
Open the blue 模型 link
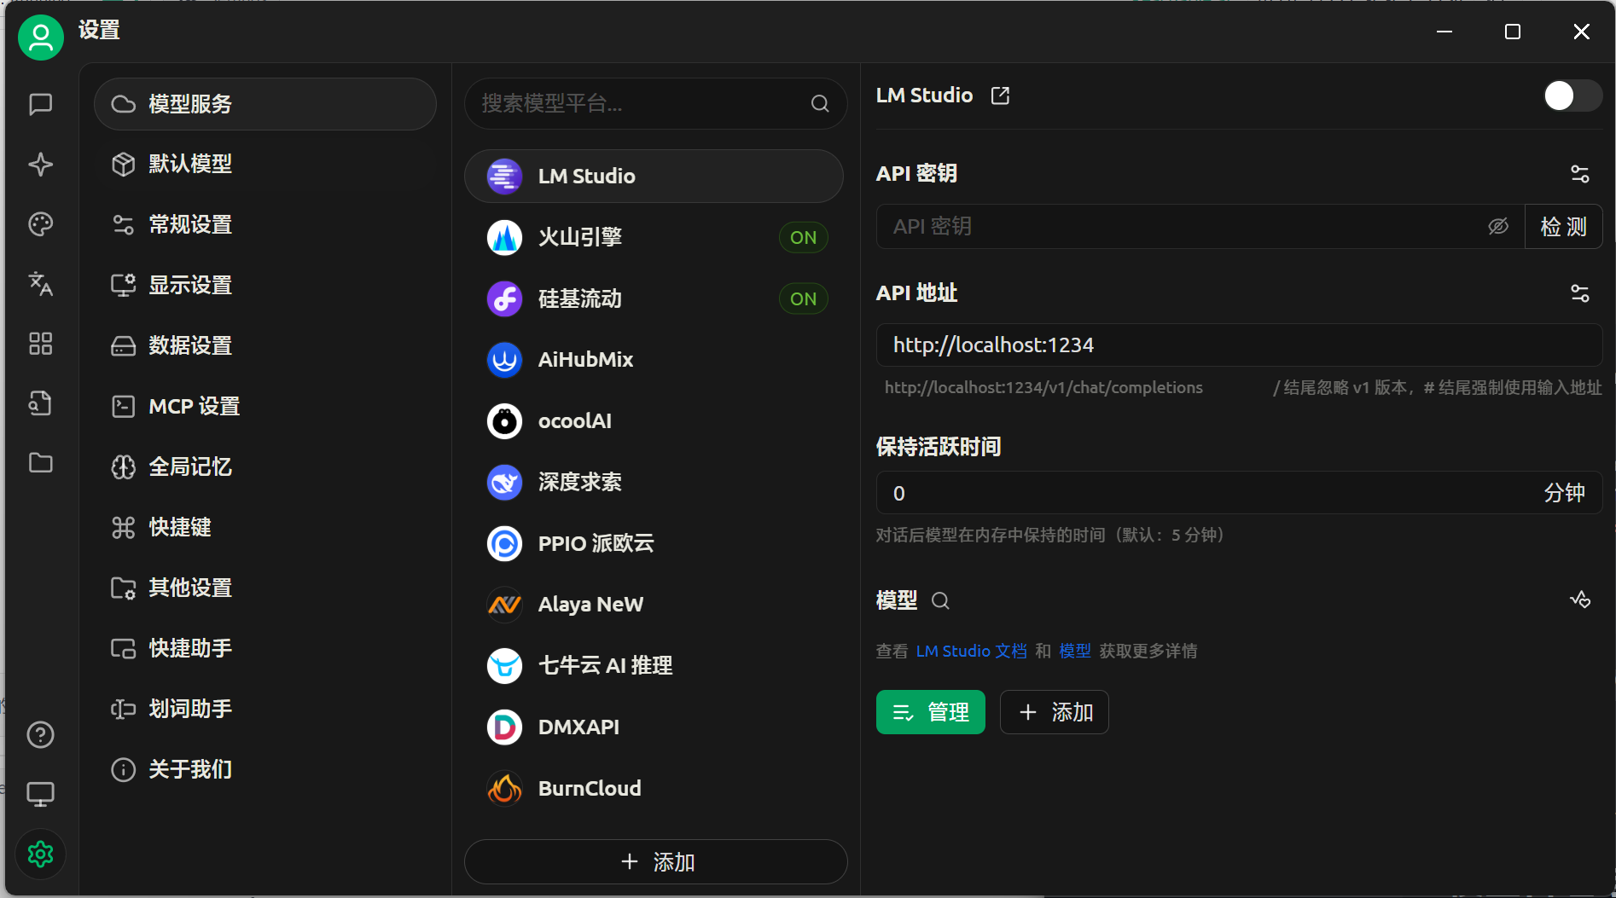[x=1075, y=651]
